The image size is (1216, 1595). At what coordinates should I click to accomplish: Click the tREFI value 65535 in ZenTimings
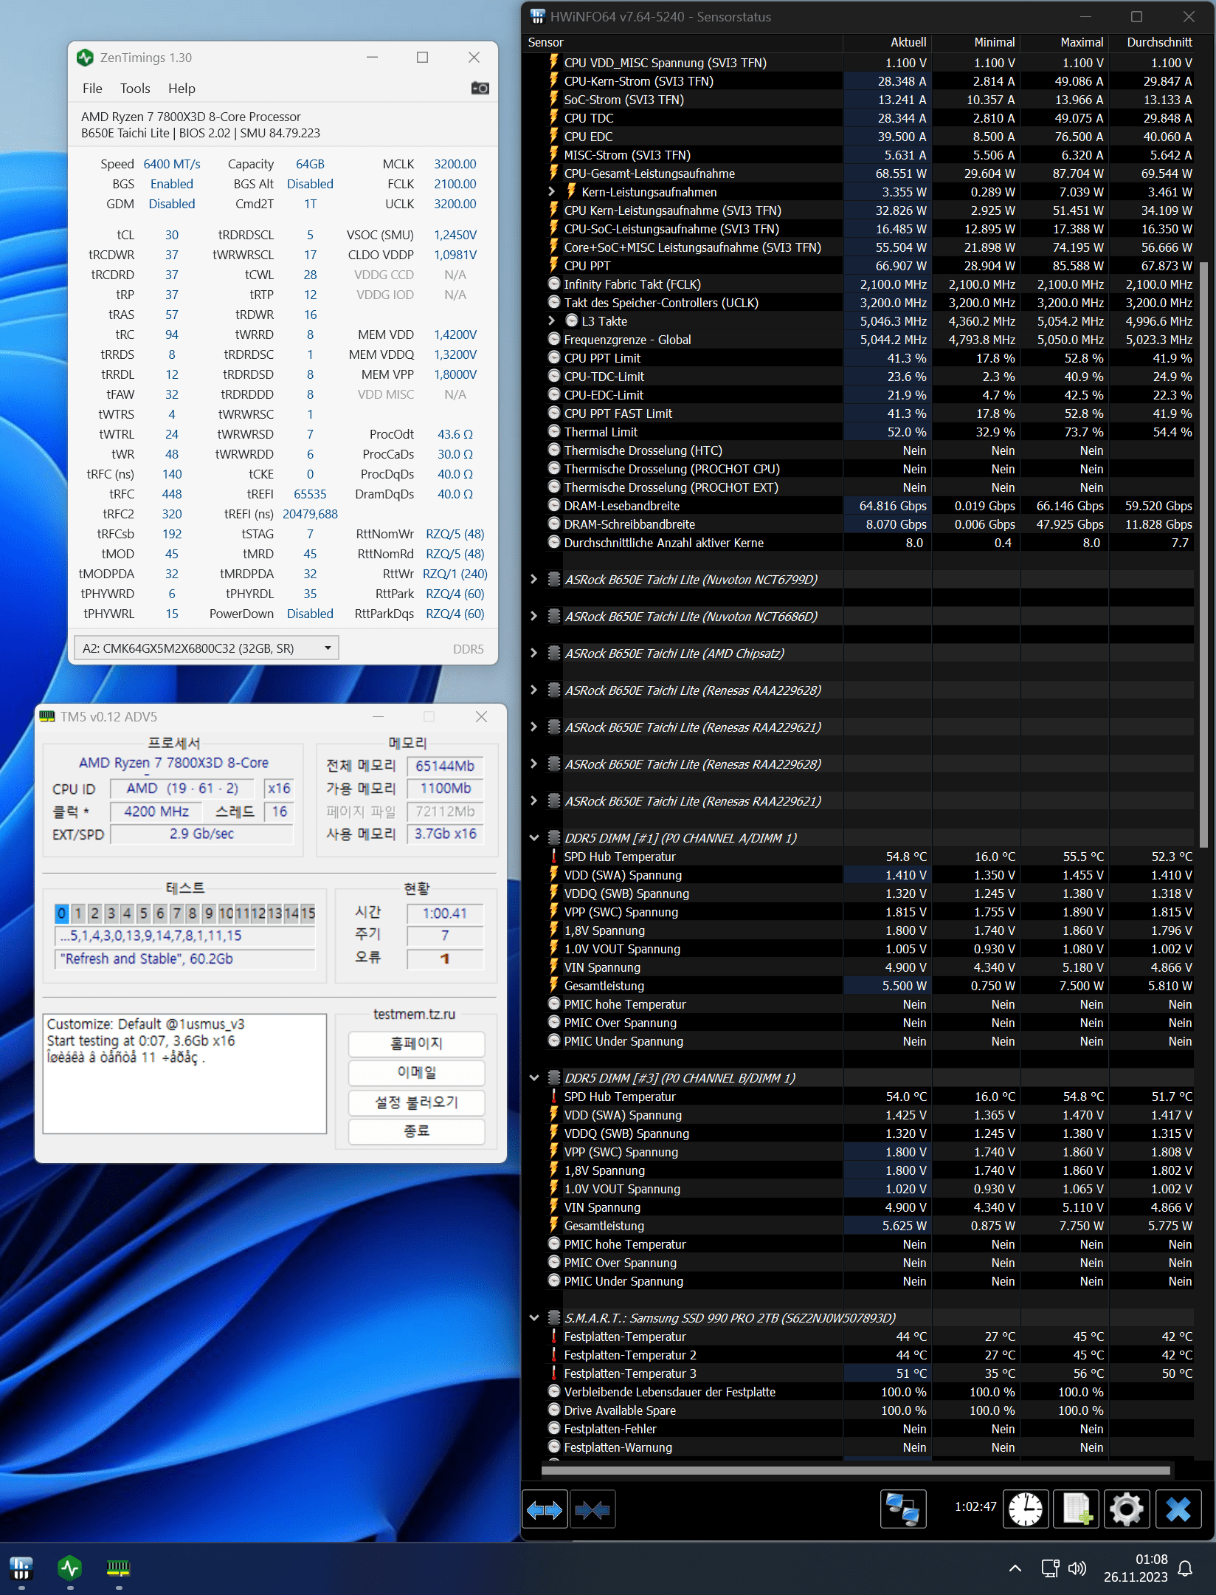(310, 494)
